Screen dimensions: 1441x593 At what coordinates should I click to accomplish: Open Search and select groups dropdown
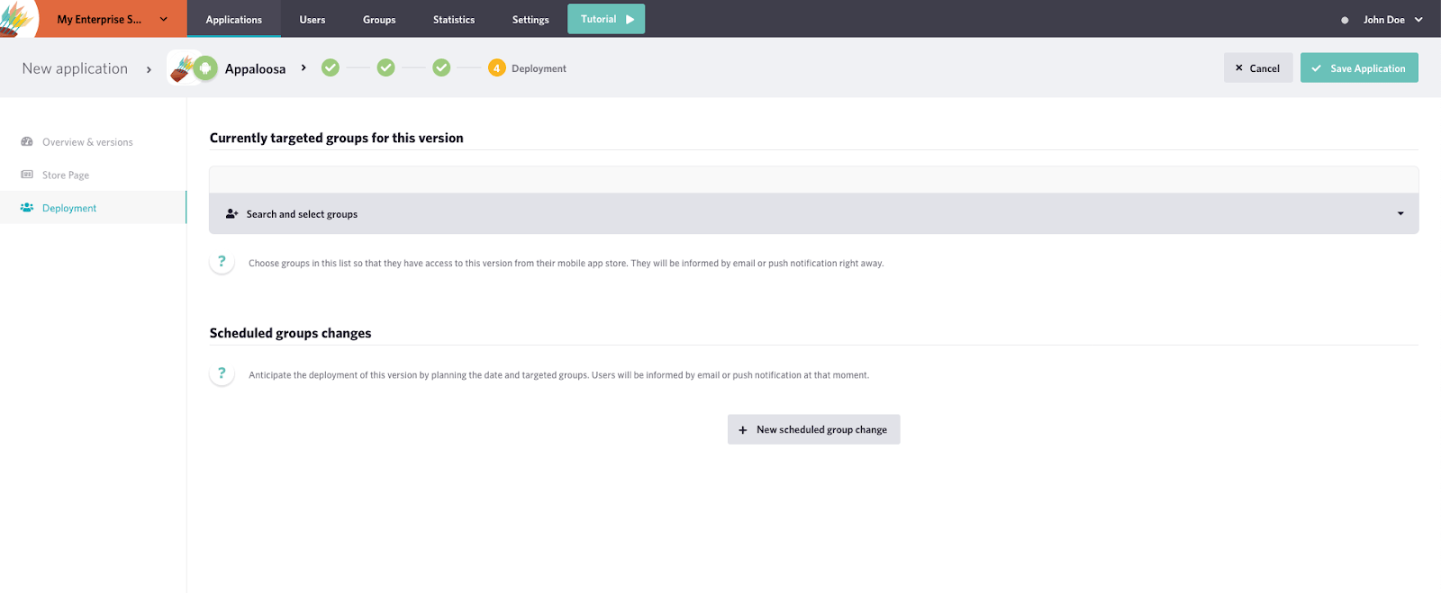(813, 213)
